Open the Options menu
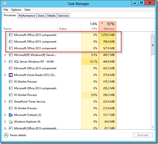The height and width of the screenshot is (144, 158). tap(16, 10)
